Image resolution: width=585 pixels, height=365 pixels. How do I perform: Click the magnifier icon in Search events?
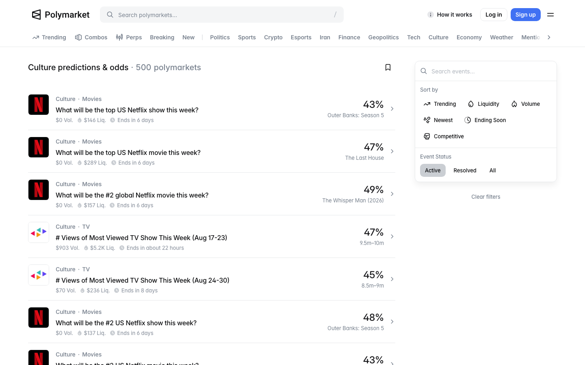pyautogui.click(x=424, y=71)
